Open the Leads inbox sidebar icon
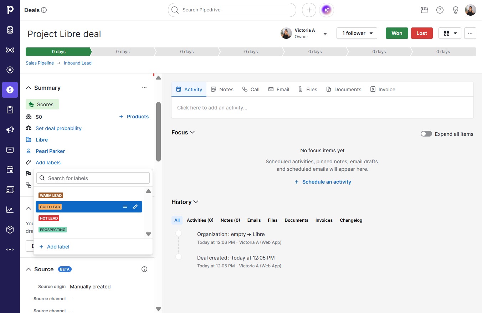482x313 pixels. coord(10,30)
